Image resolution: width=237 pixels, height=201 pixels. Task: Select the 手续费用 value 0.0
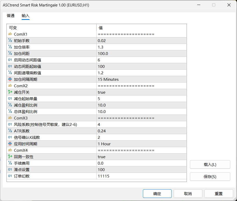pos(141,163)
